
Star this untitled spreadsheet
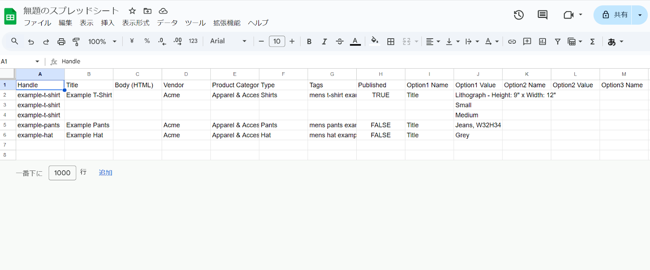pyautogui.click(x=132, y=11)
